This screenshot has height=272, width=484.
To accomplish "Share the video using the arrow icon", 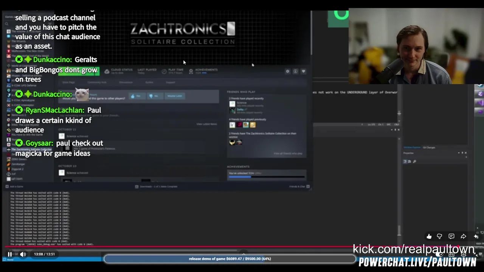I will click(463, 236).
